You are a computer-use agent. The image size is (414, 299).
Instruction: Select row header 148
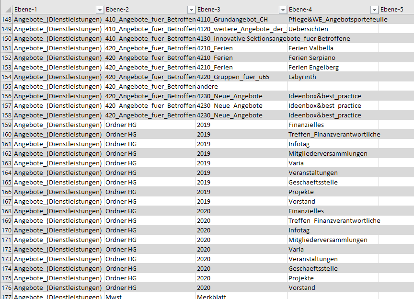(x=6, y=20)
